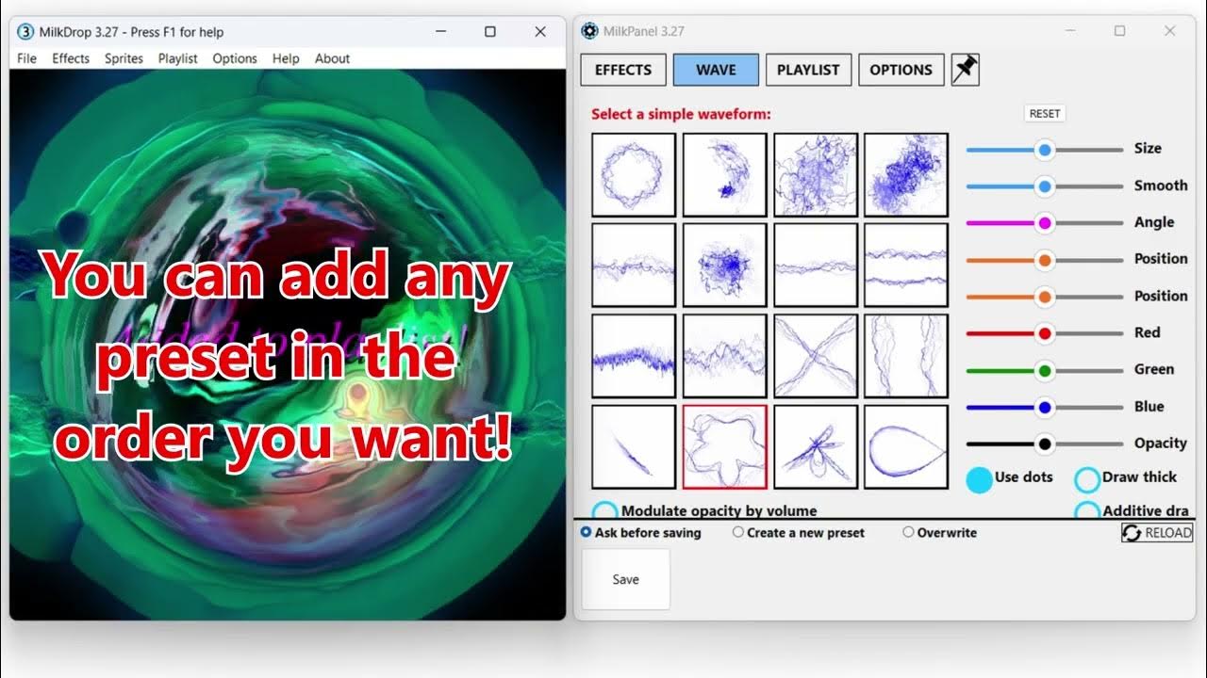Pin the MilkPanel window with pushpin icon
The image size is (1207, 678).
(966, 70)
